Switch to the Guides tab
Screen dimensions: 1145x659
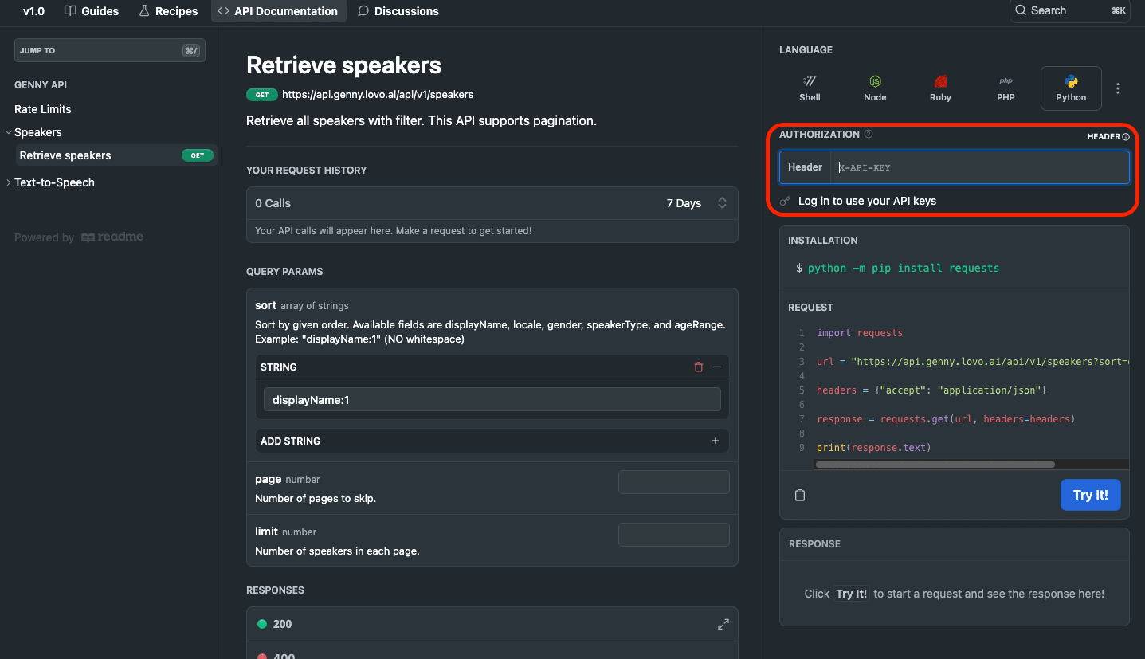click(92, 10)
